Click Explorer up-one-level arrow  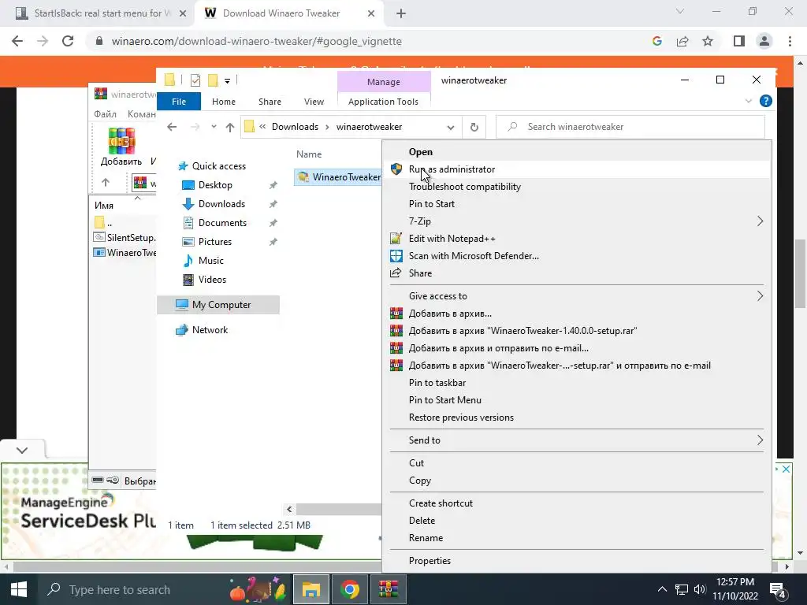pos(229,127)
